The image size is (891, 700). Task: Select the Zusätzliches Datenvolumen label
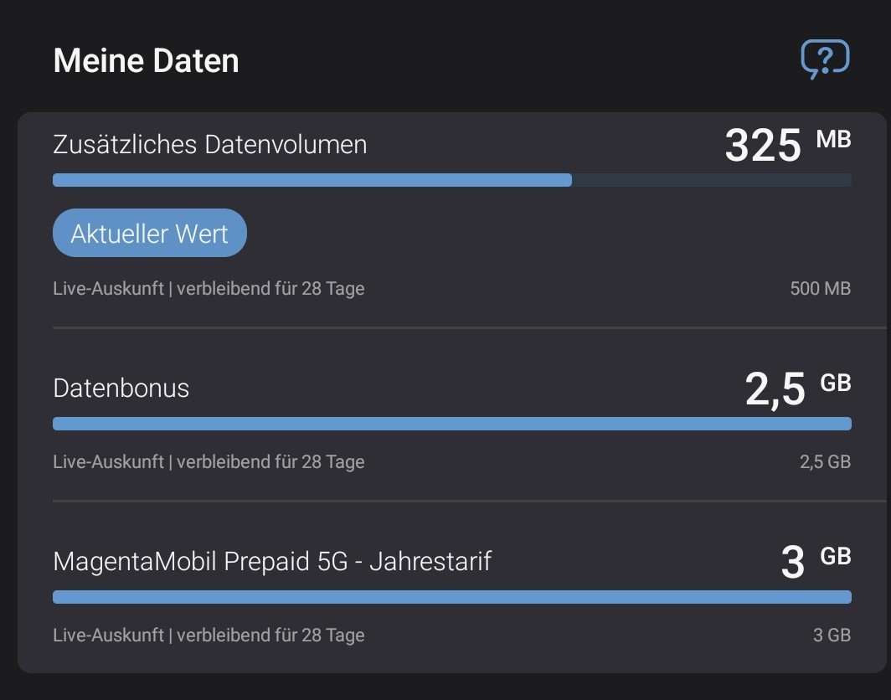click(209, 145)
